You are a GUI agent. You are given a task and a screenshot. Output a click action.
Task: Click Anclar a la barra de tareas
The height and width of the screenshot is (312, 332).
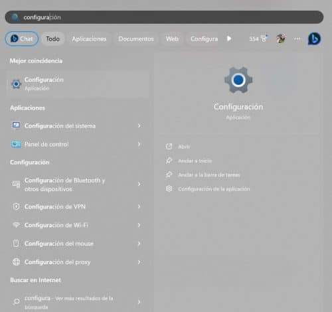click(209, 175)
